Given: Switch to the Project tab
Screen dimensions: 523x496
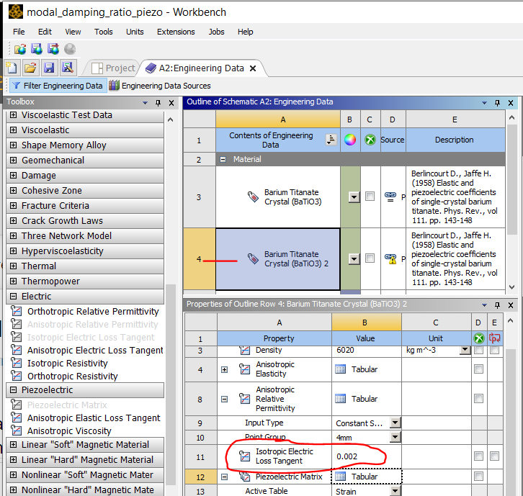Looking at the screenshot, I should [113, 68].
